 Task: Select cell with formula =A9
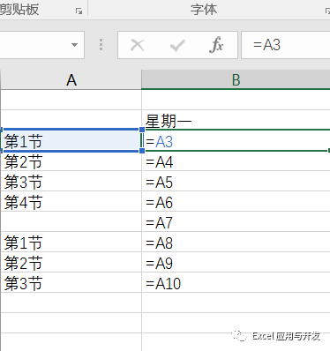236,262
